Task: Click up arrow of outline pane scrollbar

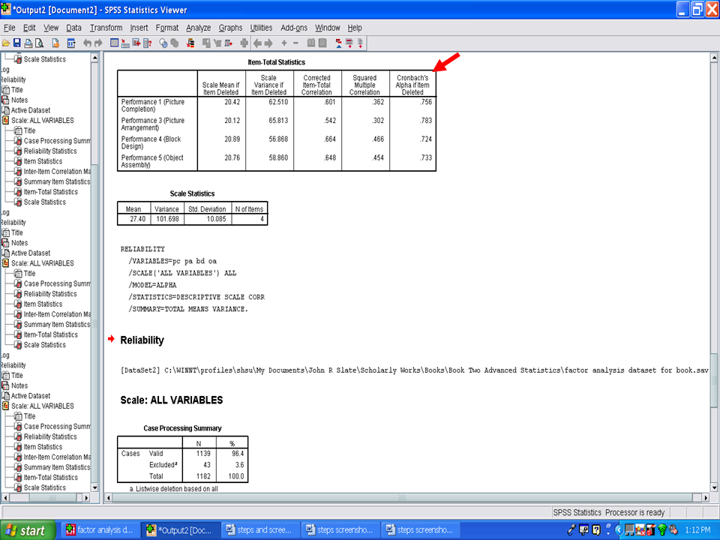Action: (x=94, y=58)
